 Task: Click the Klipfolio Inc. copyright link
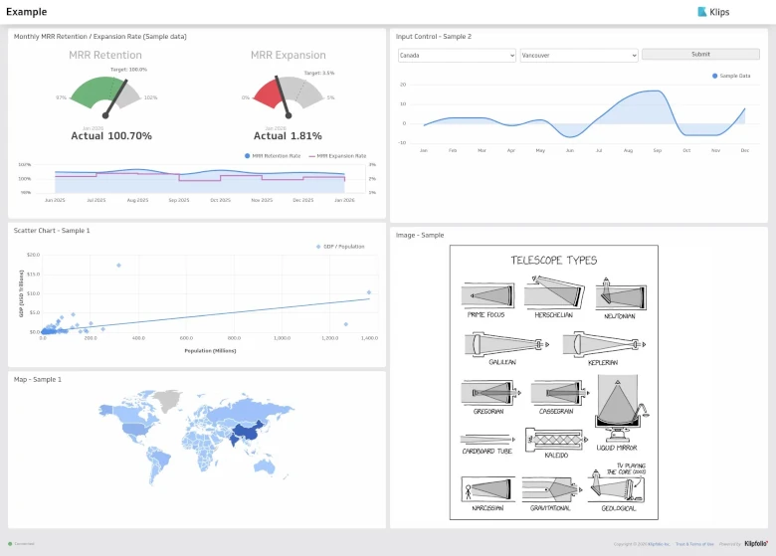click(653, 544)
